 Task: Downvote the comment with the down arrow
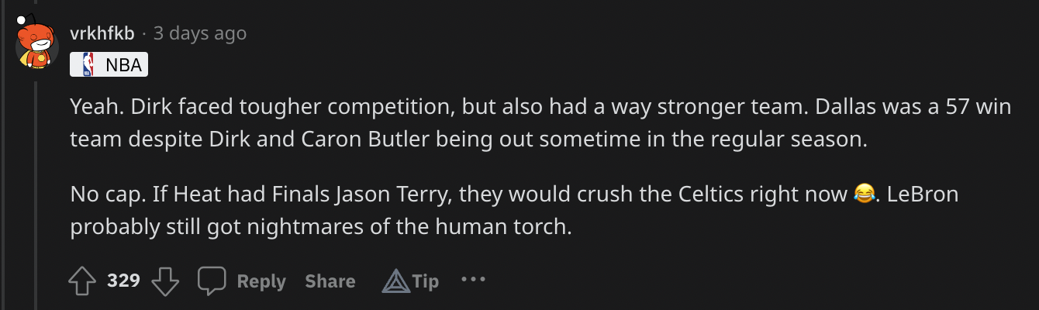[x=165, y=281]
